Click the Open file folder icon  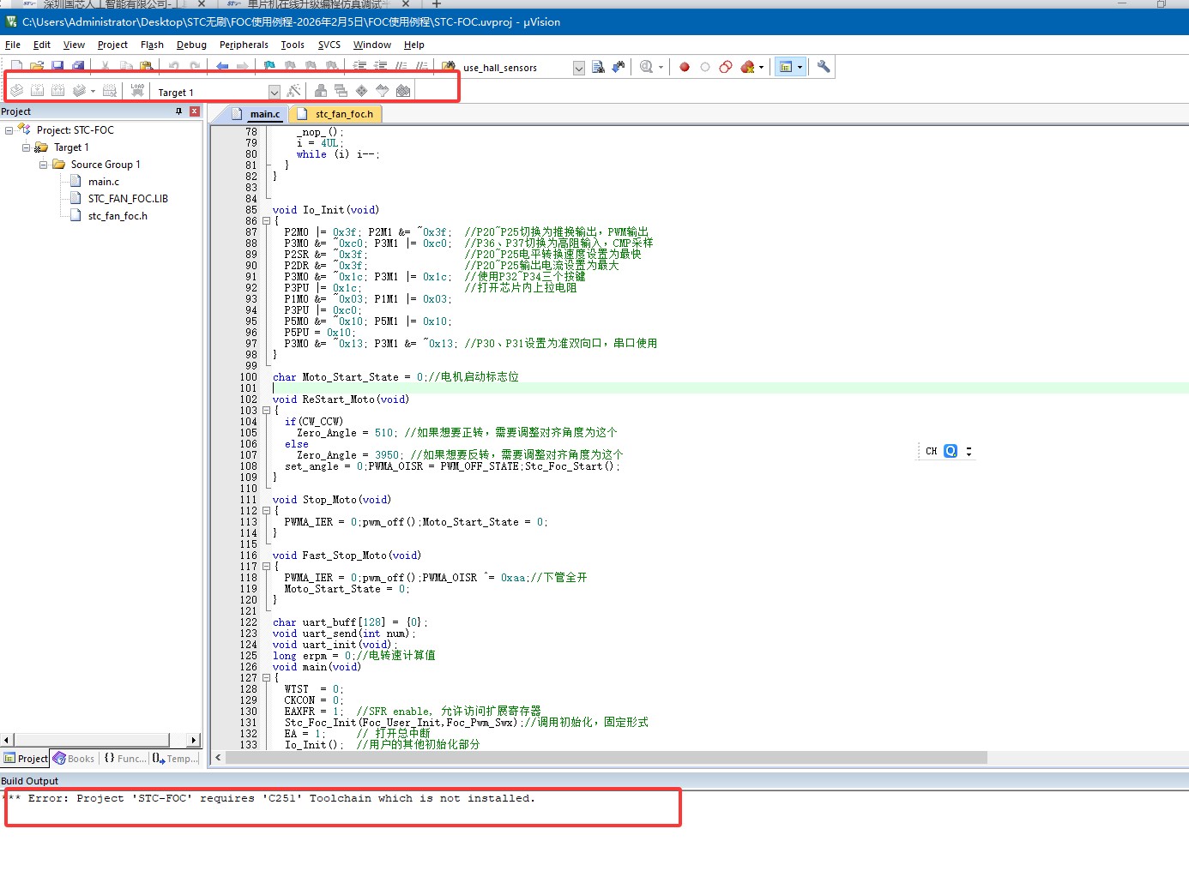(x=37, y=67)
